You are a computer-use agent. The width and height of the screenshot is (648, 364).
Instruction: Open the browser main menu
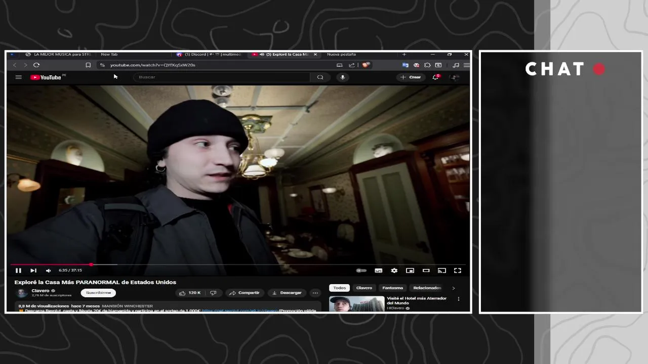point(466,65)
